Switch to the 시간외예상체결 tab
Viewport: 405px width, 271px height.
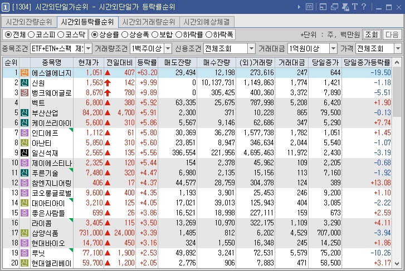point(207,22)
